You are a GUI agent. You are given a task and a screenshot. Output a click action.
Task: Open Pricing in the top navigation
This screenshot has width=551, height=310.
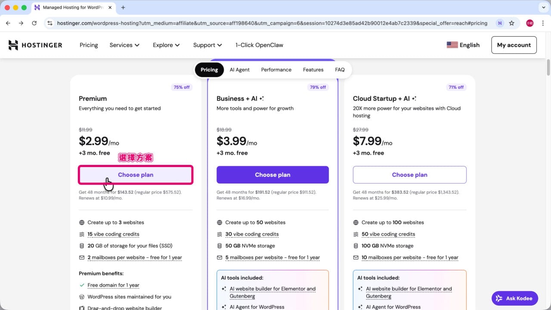(x=89, y=45)
